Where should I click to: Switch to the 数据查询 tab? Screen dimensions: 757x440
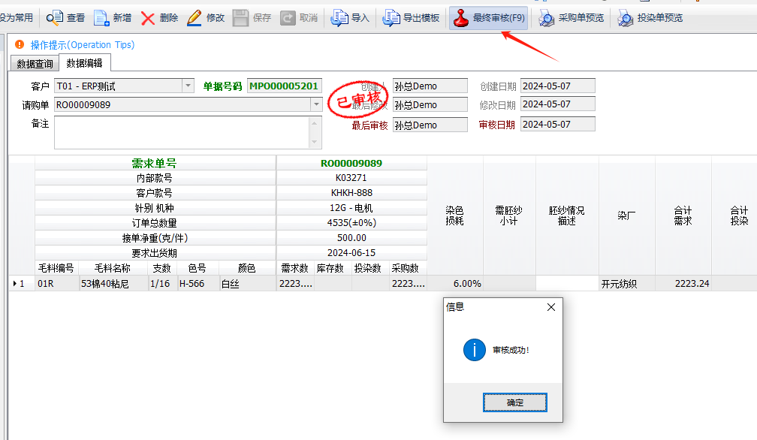[35, 64]
